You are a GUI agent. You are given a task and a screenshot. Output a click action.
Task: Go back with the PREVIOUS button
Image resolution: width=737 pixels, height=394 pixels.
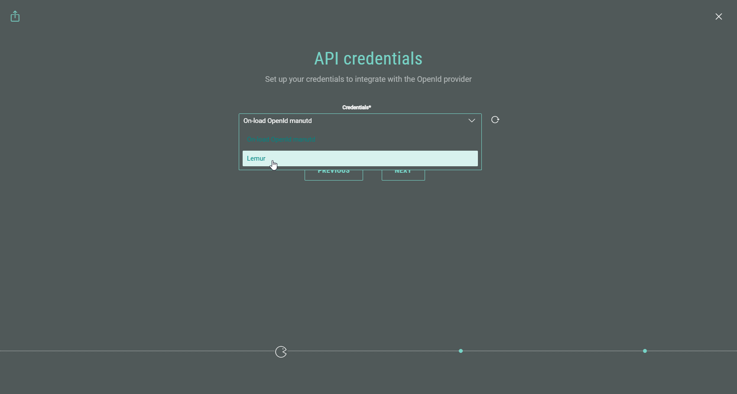(x=334, y=175)
